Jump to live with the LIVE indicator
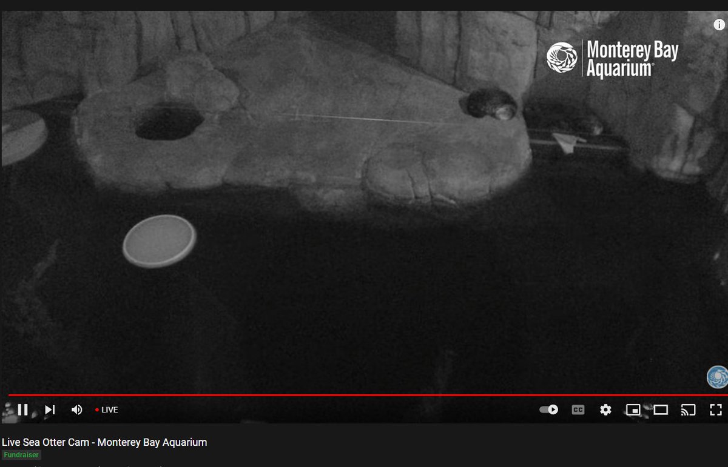The width and height of the screenshot is (728, 467). click(107, 410)
